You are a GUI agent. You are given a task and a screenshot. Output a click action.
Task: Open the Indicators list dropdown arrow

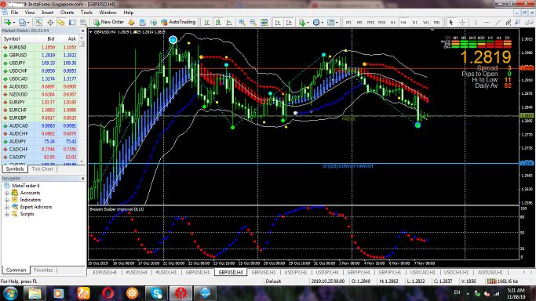click(x=308, y=23)
